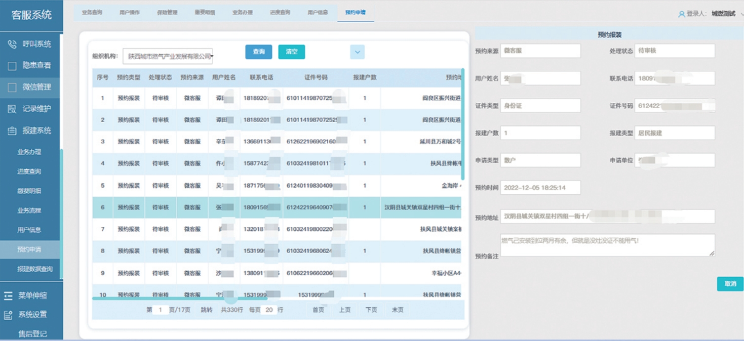Open 预约申请 in sidebar submenu

pyautogui.click(x=30, y=250)
